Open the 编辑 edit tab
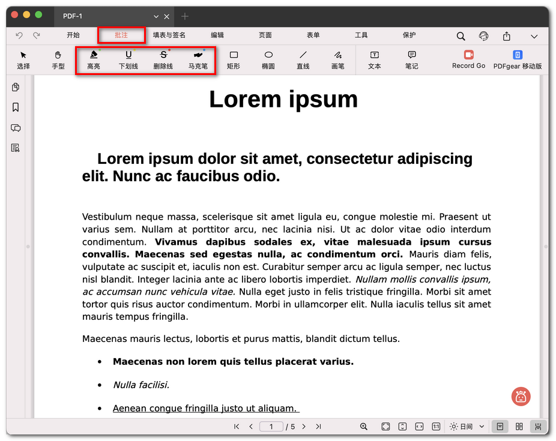Viewport: 556px width, 441px height. tap(217, 35)
